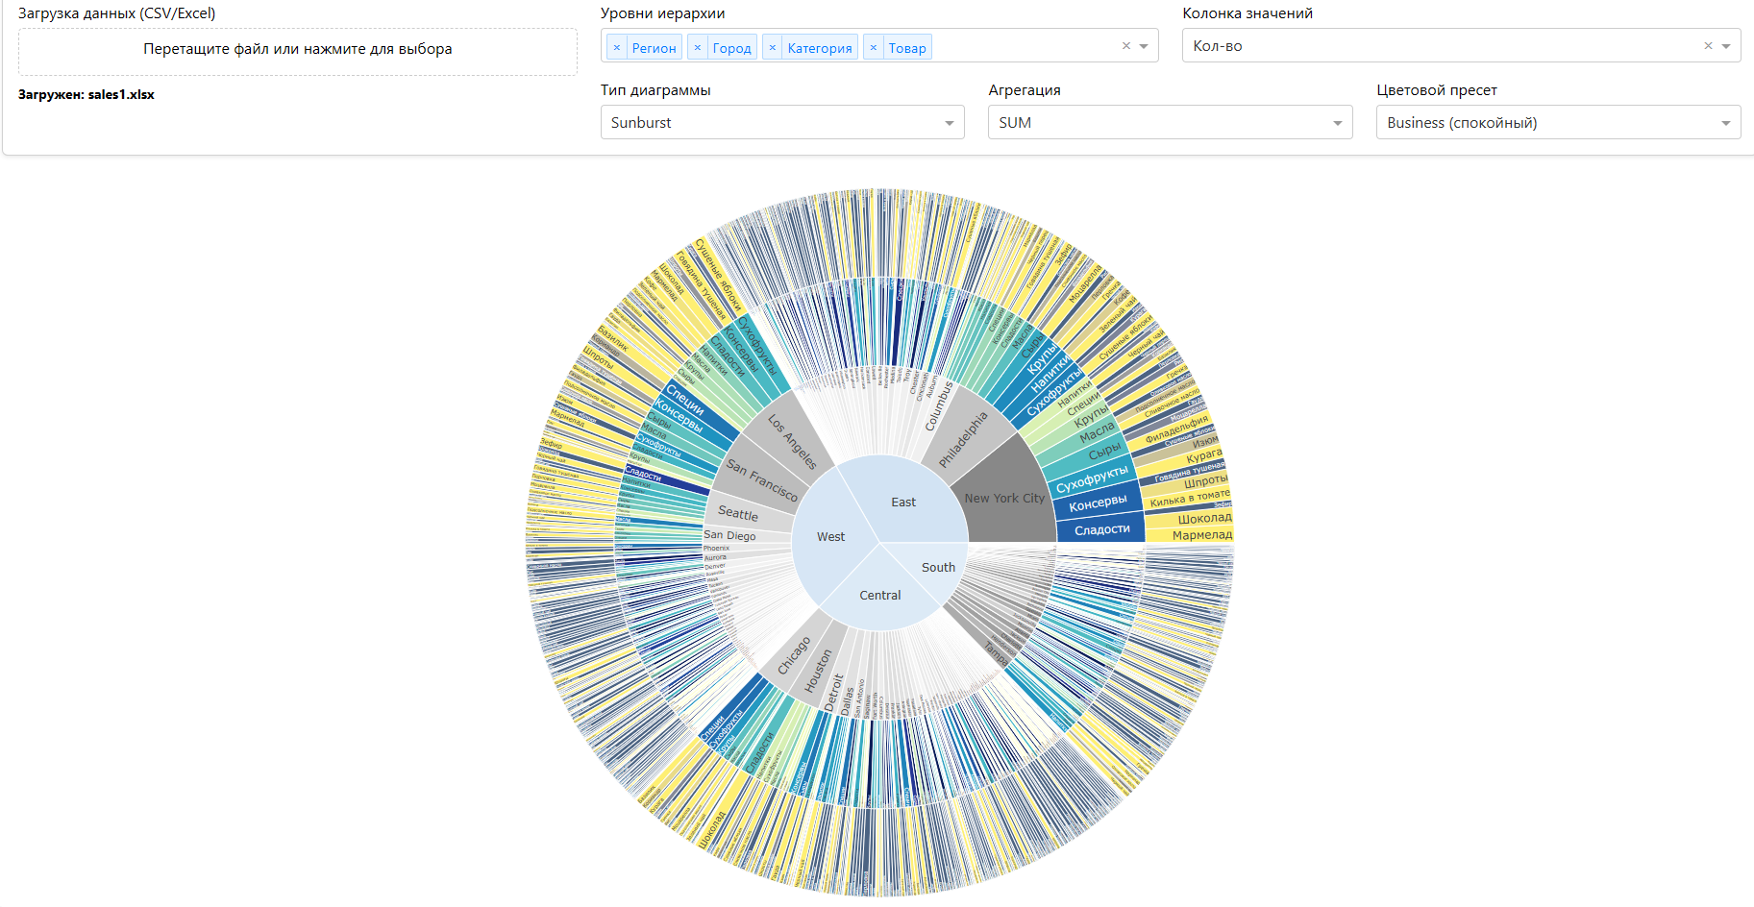1754x907 pixels.
Task: Remove the Город tag from hierarchy levels
Action: point(697,47)
